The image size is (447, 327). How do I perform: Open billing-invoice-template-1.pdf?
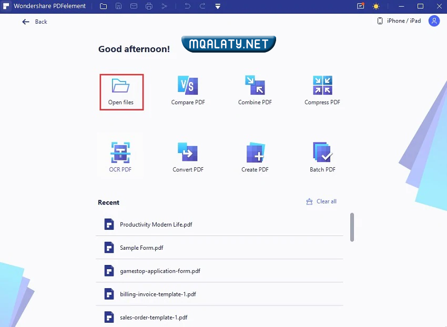click(219, 294)
